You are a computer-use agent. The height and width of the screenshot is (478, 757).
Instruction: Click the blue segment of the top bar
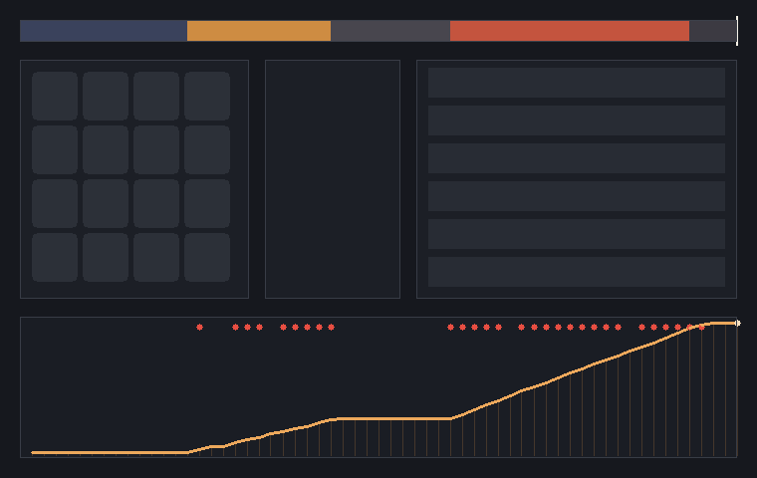104,31
